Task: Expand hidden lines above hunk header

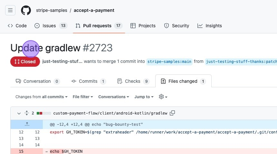Action: [27, 124]
